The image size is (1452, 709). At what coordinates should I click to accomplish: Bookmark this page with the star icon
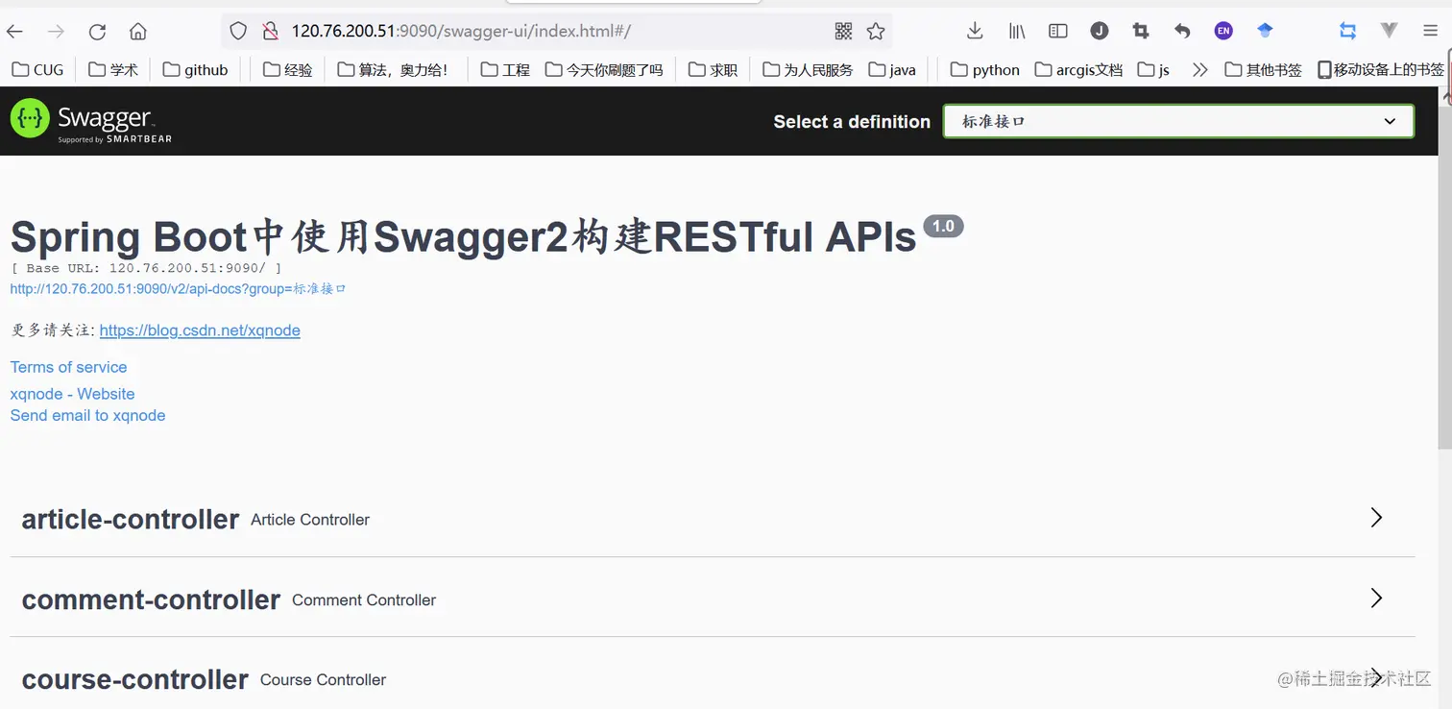click(875, 32)
